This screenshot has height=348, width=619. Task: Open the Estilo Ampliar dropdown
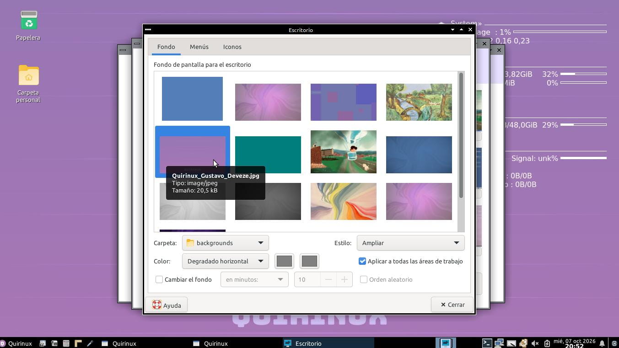tap(410, 243)
